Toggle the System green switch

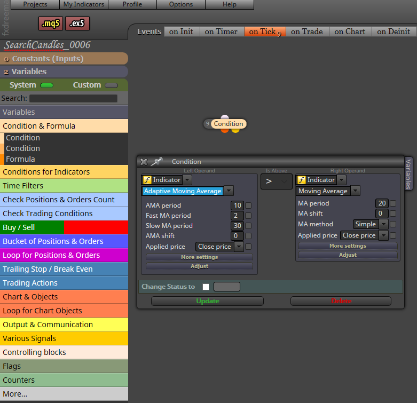click(46, 85)
